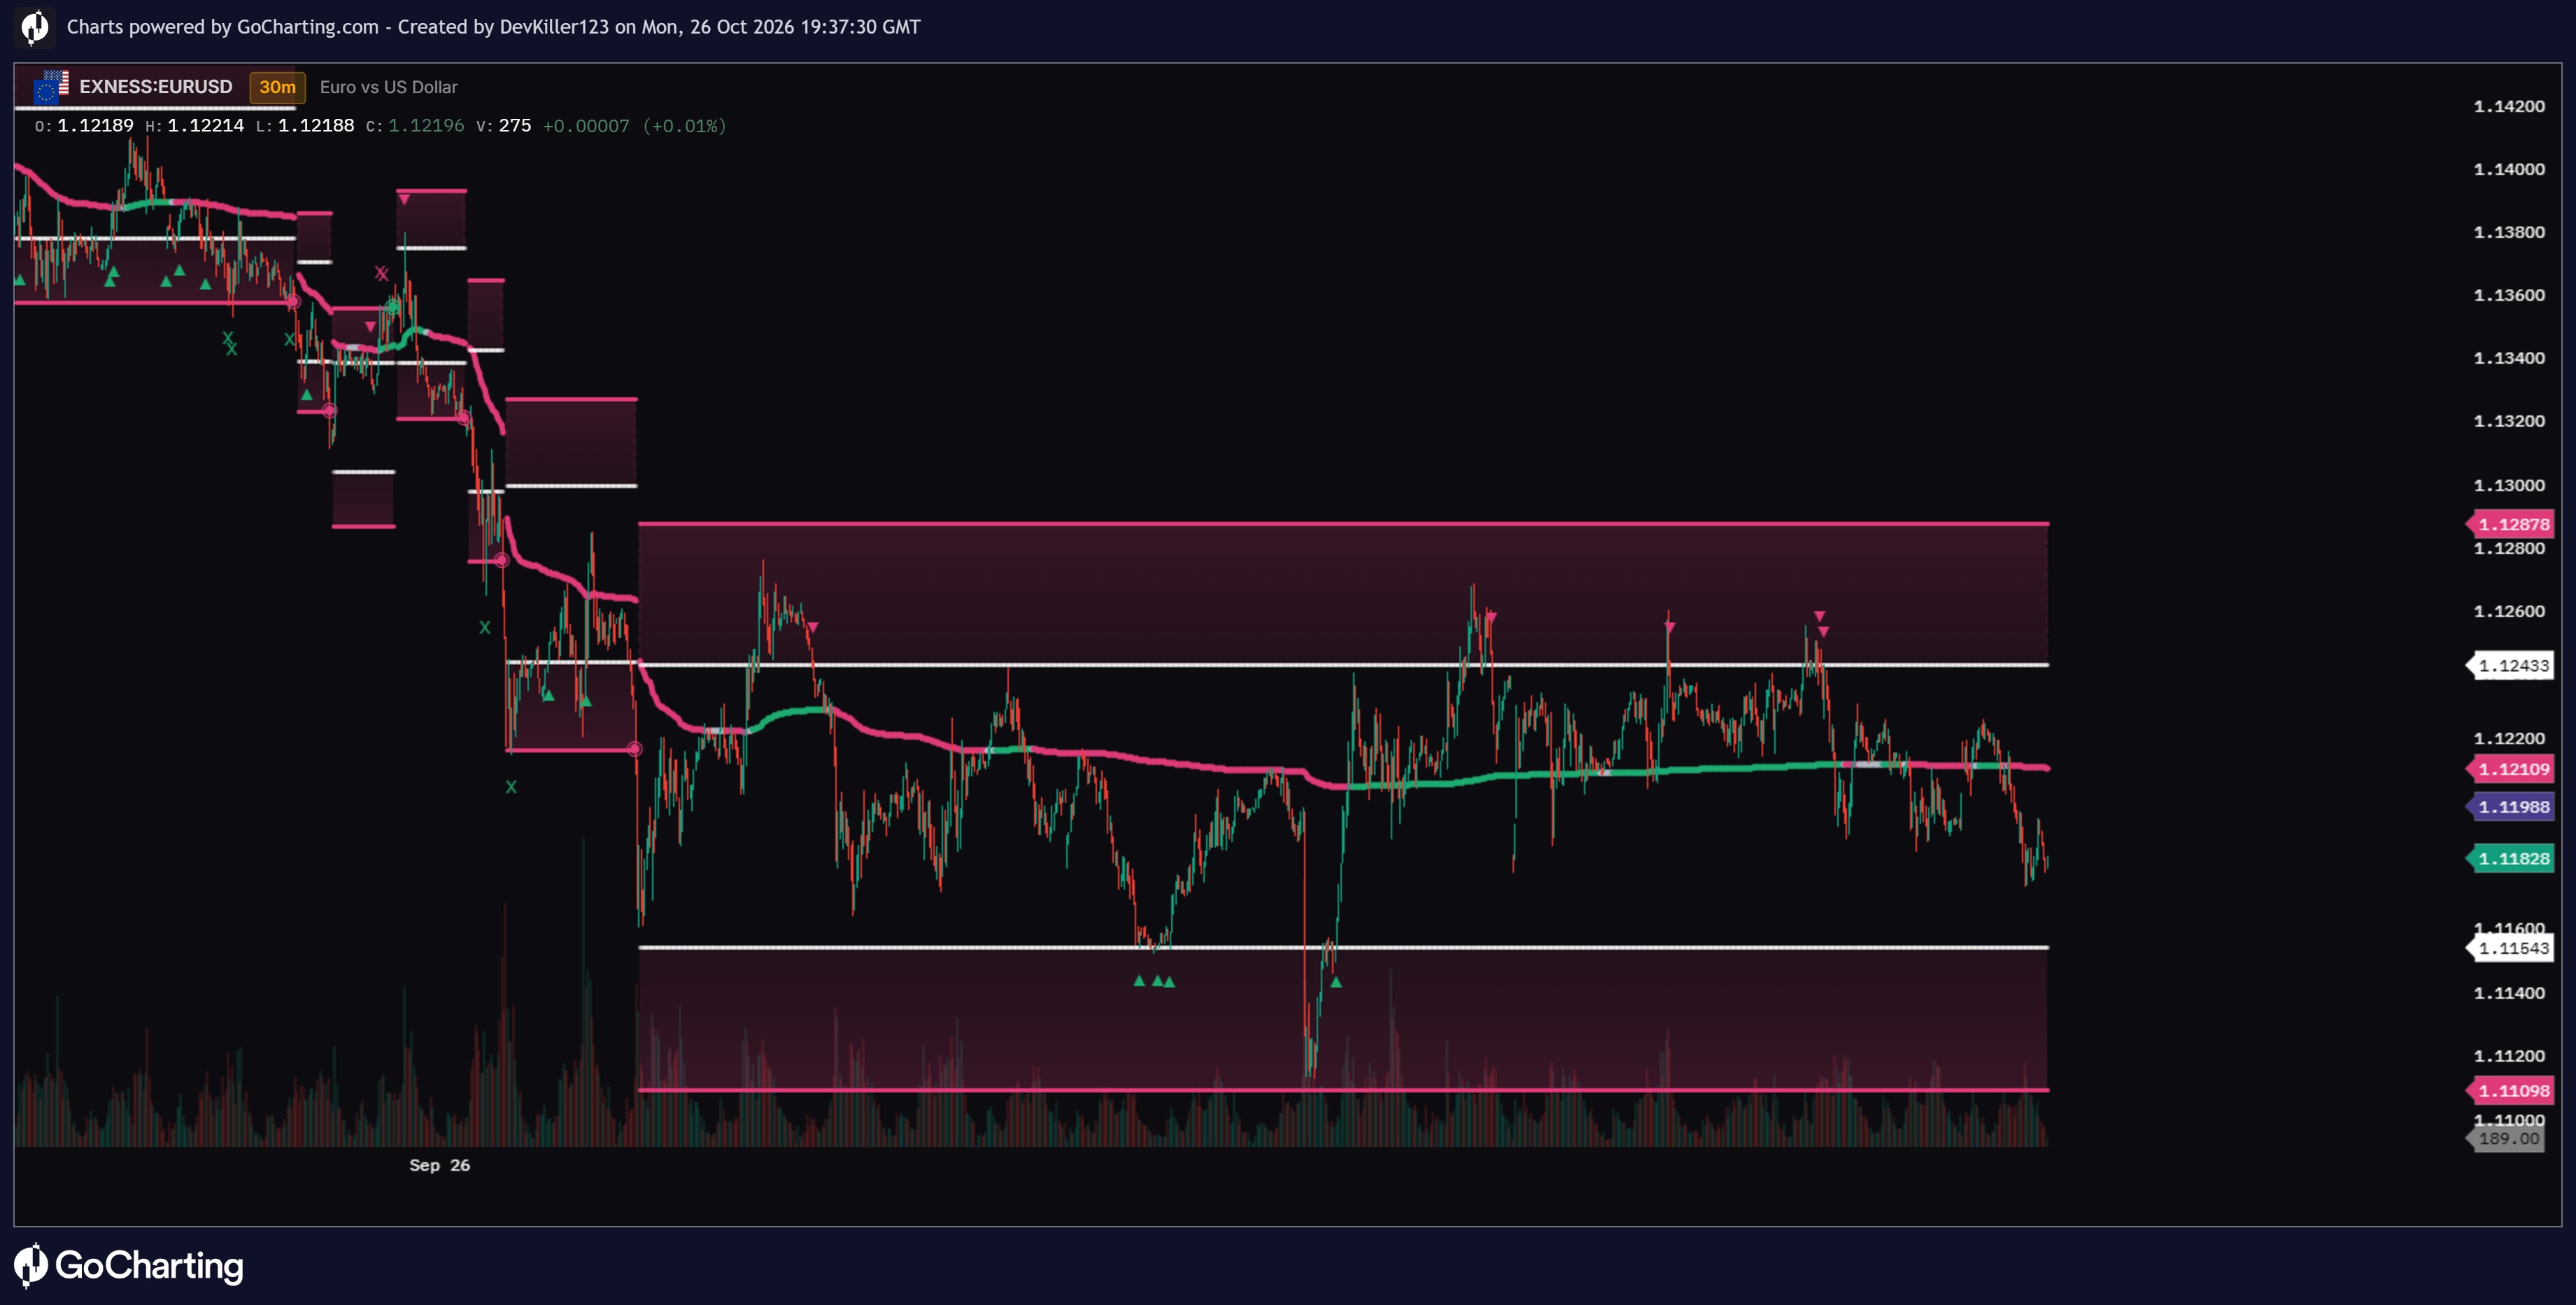
Task: Click the low value 1.12188
Action: coord(316,126)
